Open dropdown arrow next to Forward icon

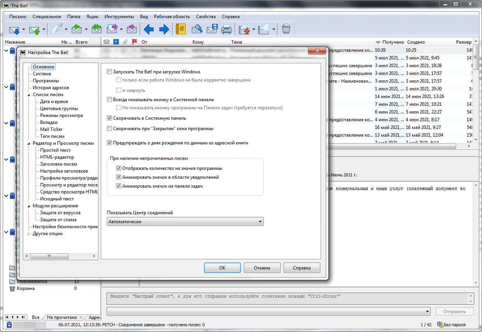121,29
